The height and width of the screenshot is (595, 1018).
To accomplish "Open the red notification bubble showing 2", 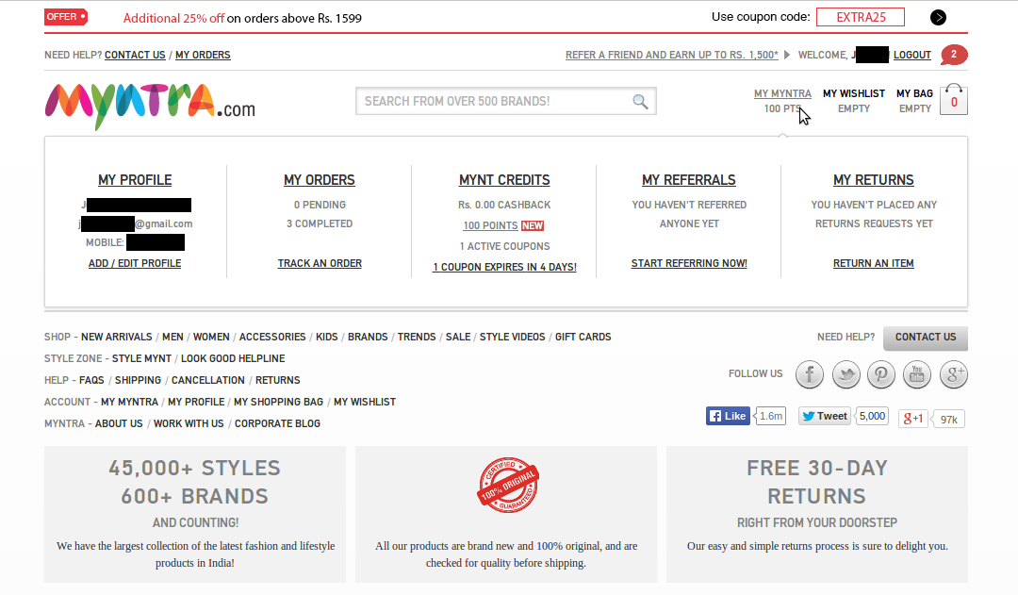I will point(954,55).
